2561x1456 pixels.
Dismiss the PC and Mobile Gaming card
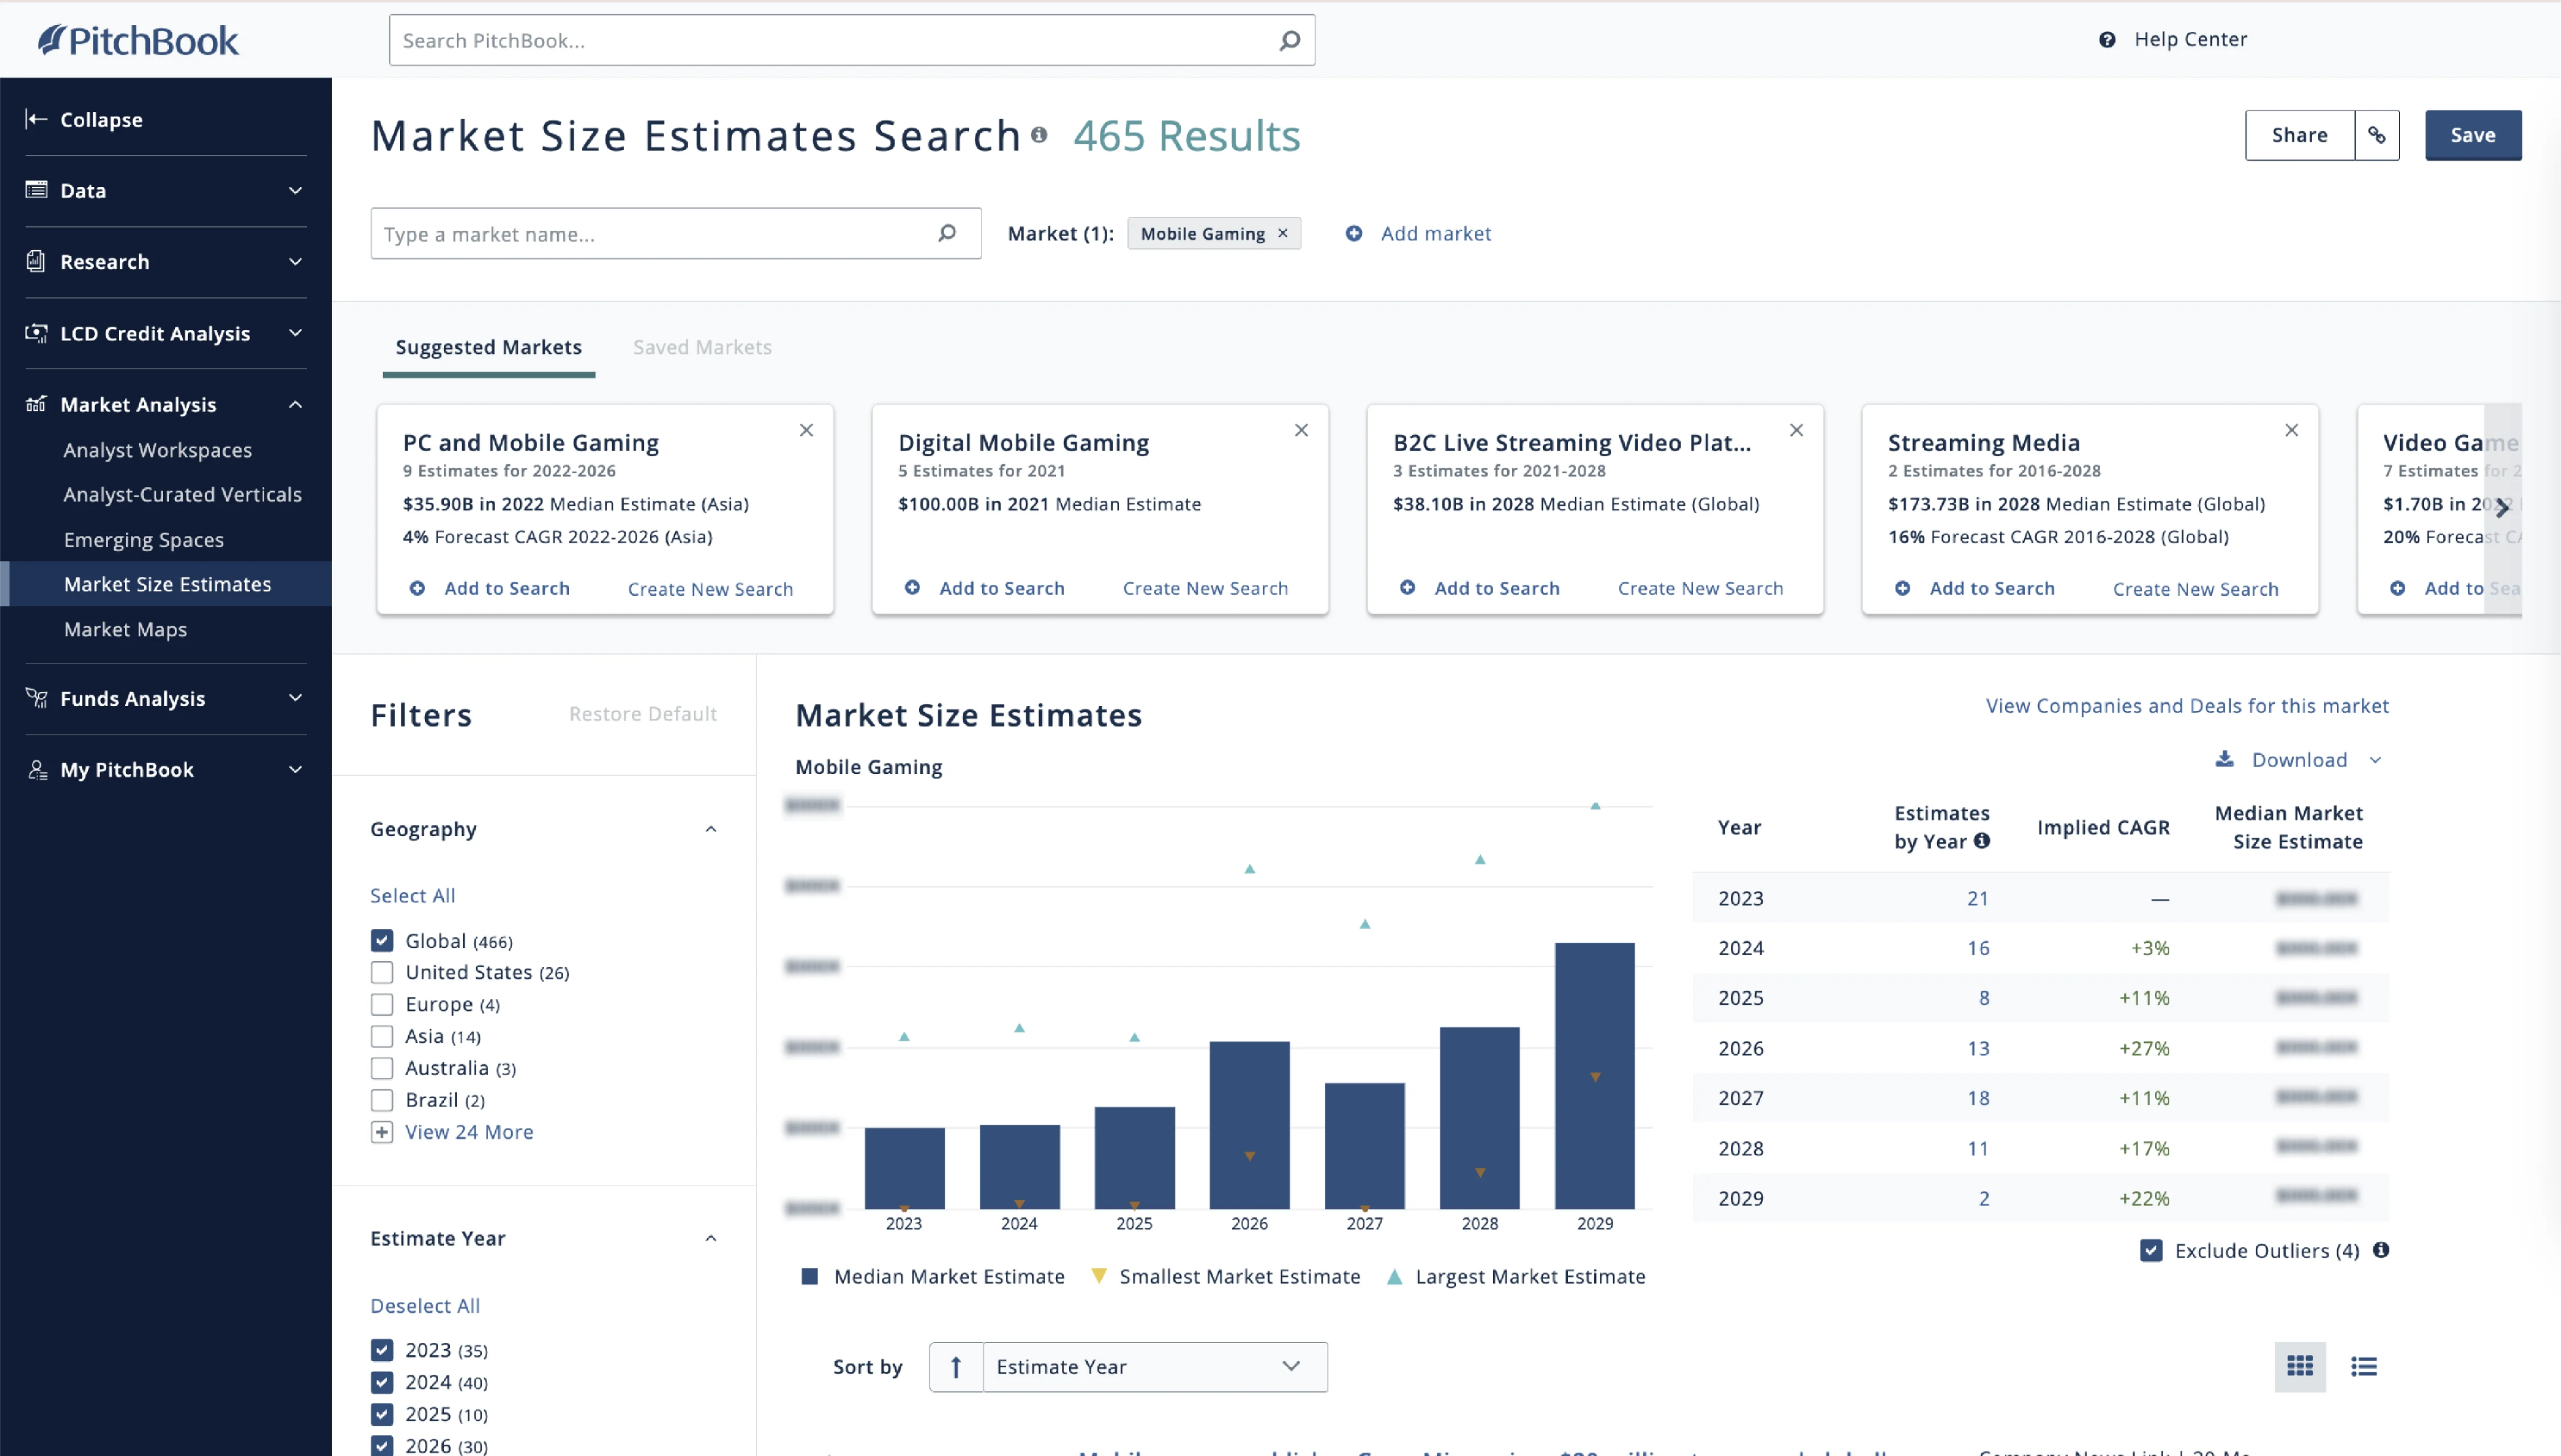806,430
